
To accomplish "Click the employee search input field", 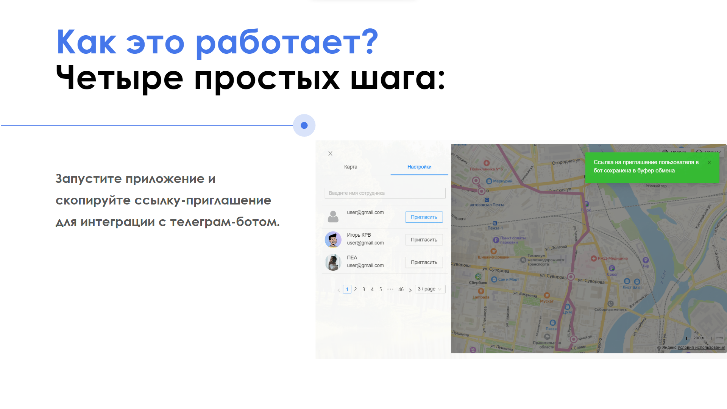I will point(384,193).
